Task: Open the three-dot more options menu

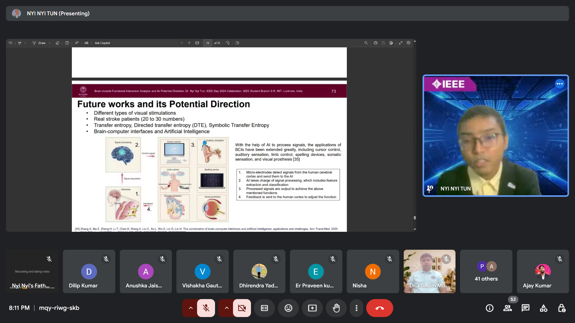Action: pyautogui.click(x=356, y=308)
